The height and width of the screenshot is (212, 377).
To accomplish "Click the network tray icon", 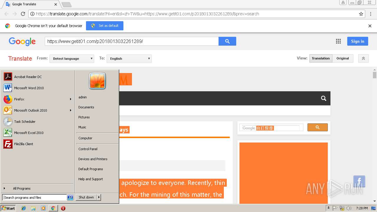I will [342, 208].
